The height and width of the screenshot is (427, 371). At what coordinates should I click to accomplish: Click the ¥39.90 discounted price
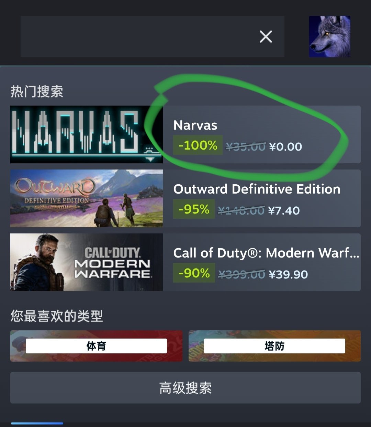click(x=288, y=275)
